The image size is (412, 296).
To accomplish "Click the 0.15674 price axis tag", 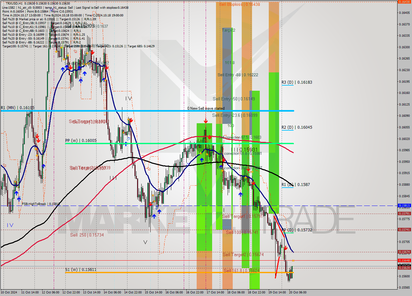I will [x=404, y=252].
